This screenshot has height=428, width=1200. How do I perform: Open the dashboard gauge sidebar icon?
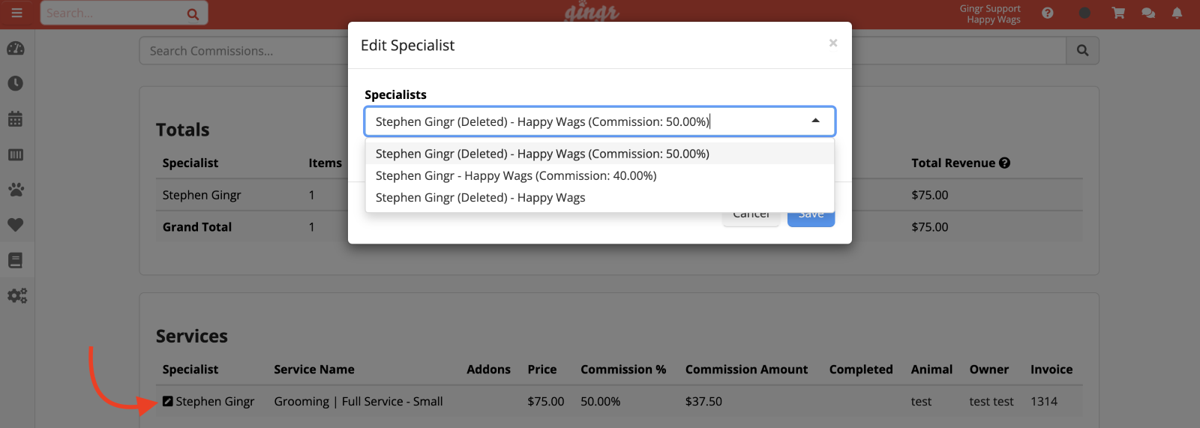16,48
